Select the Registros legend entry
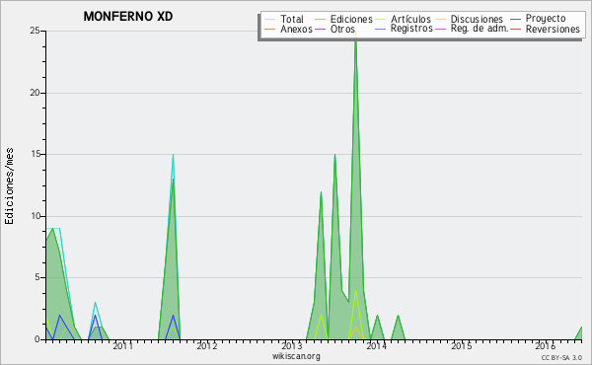 pos(411,29)
